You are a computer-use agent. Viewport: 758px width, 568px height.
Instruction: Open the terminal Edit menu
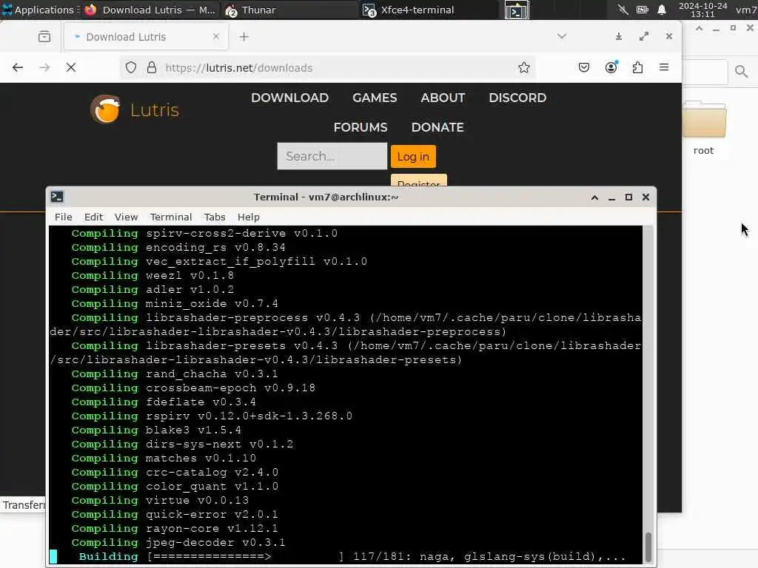[93, 217]
